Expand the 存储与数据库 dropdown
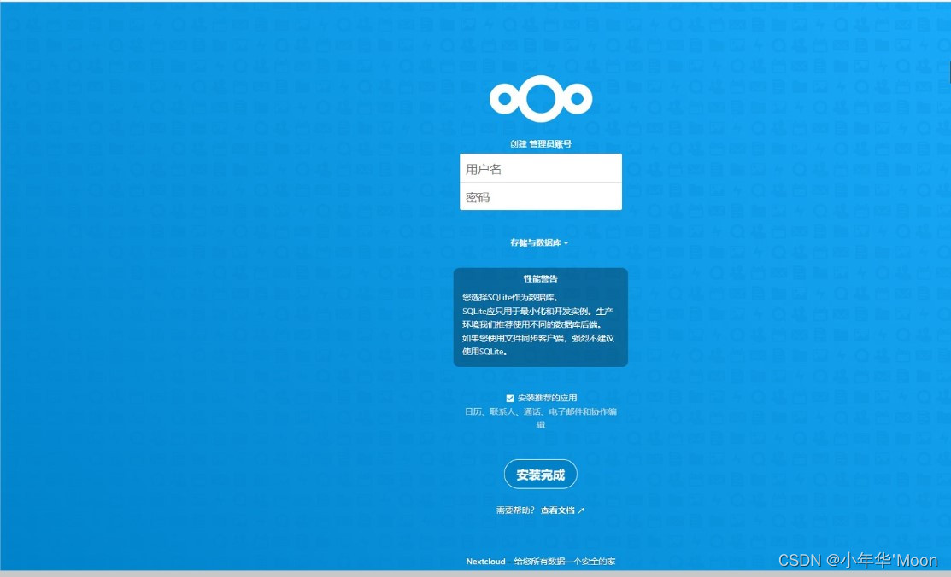 coord(539,242)
